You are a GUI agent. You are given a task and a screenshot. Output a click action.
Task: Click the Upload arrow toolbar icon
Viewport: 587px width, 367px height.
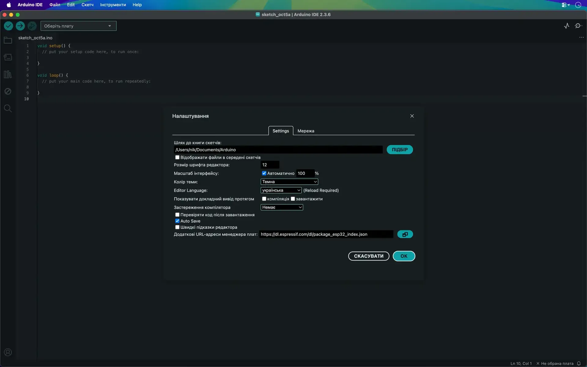(x=20, y=26)
